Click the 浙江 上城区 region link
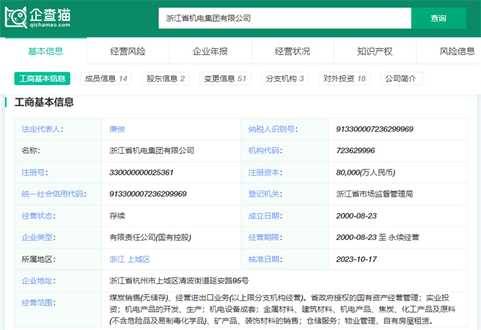Image resolution: width=481 pixels, height=330 pixels. coord(130,260)
